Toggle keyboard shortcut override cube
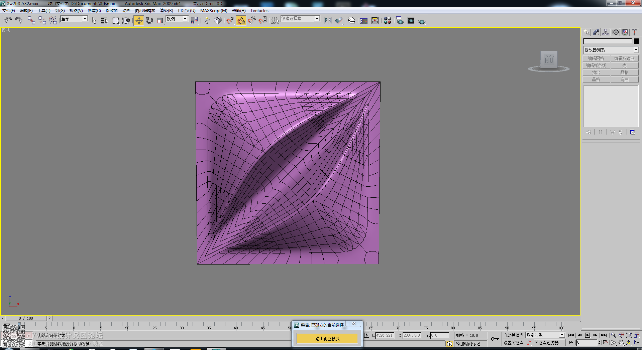This screenshot has height=350, width=642. 218,20
